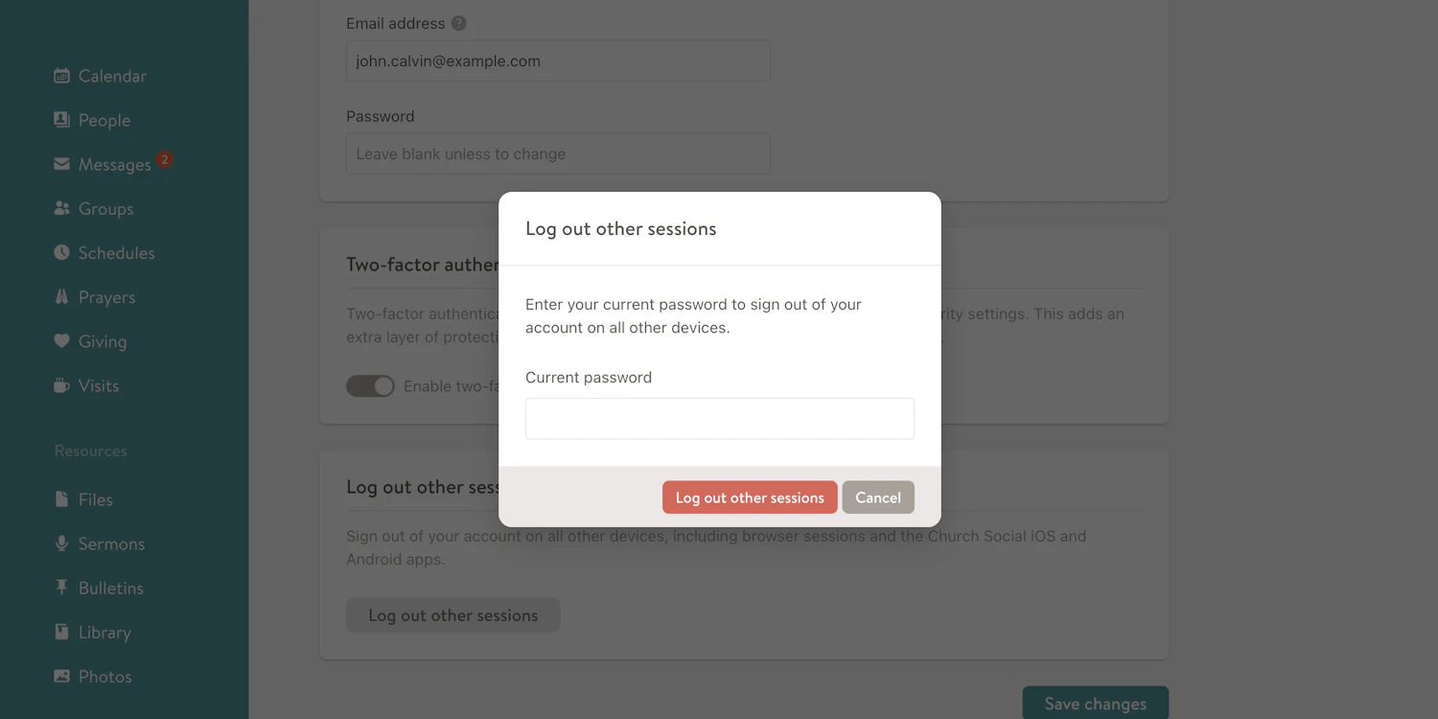Click the email address help question mark
The width and height of the screenshot is (1438, 719).
[x=458, y=23]
